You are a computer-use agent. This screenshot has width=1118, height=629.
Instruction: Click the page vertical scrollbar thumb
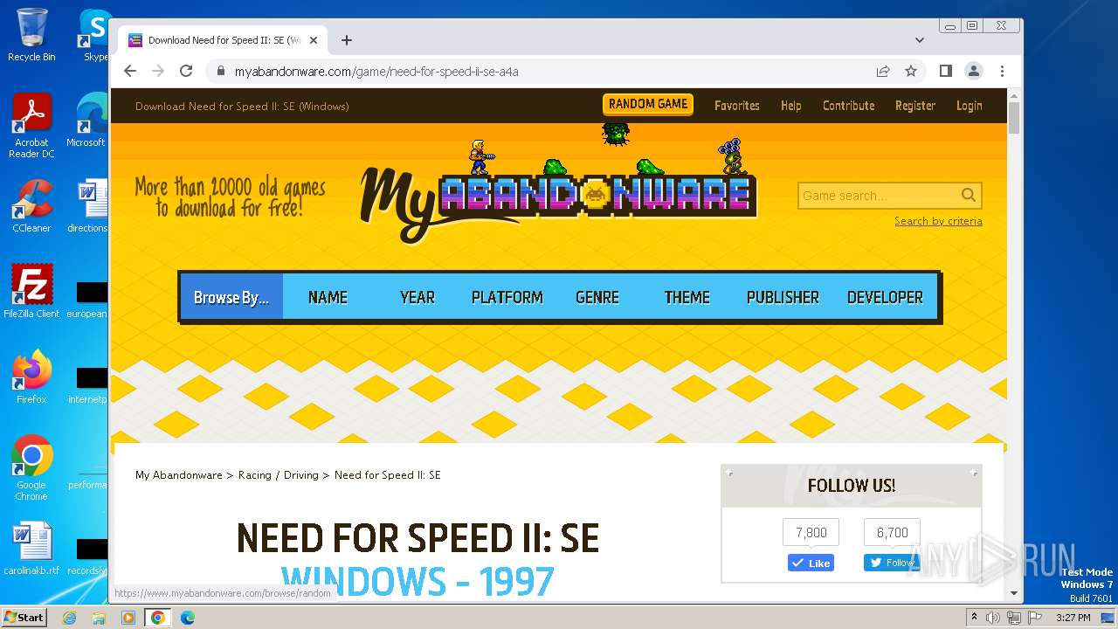[x=1014, y=118]
